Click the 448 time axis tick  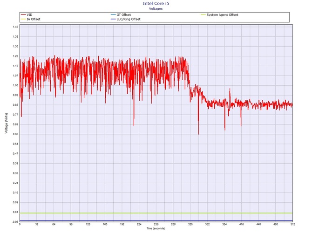258,224
